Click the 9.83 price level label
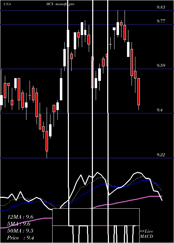Viewport: 174px width, 243px height. coord(161,7)
